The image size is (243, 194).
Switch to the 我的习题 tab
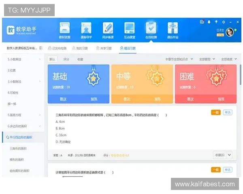pos(80,48)
